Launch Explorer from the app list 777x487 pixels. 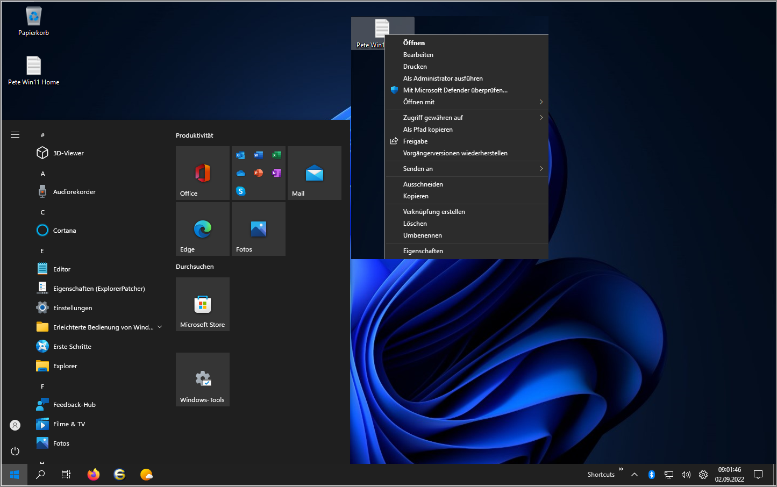pos(99,366)
